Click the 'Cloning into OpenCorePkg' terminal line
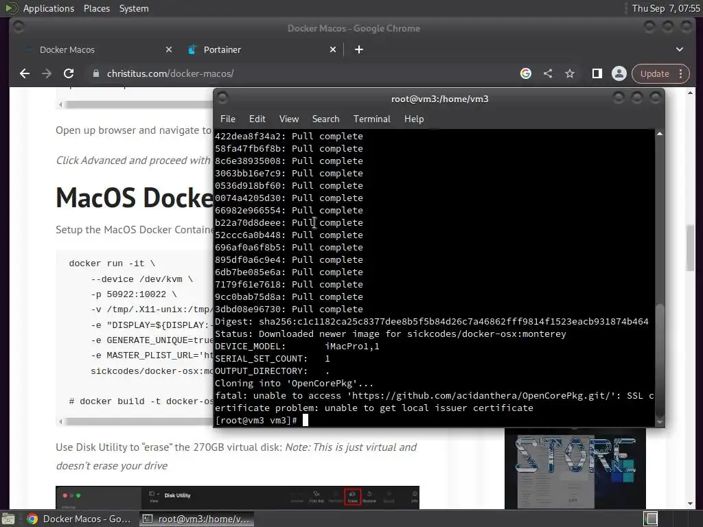 [294, 383]
